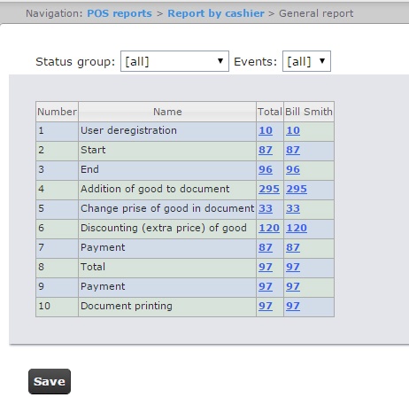409x405 pixels.
Task: Click the Total column header
Action: (270, 112)
